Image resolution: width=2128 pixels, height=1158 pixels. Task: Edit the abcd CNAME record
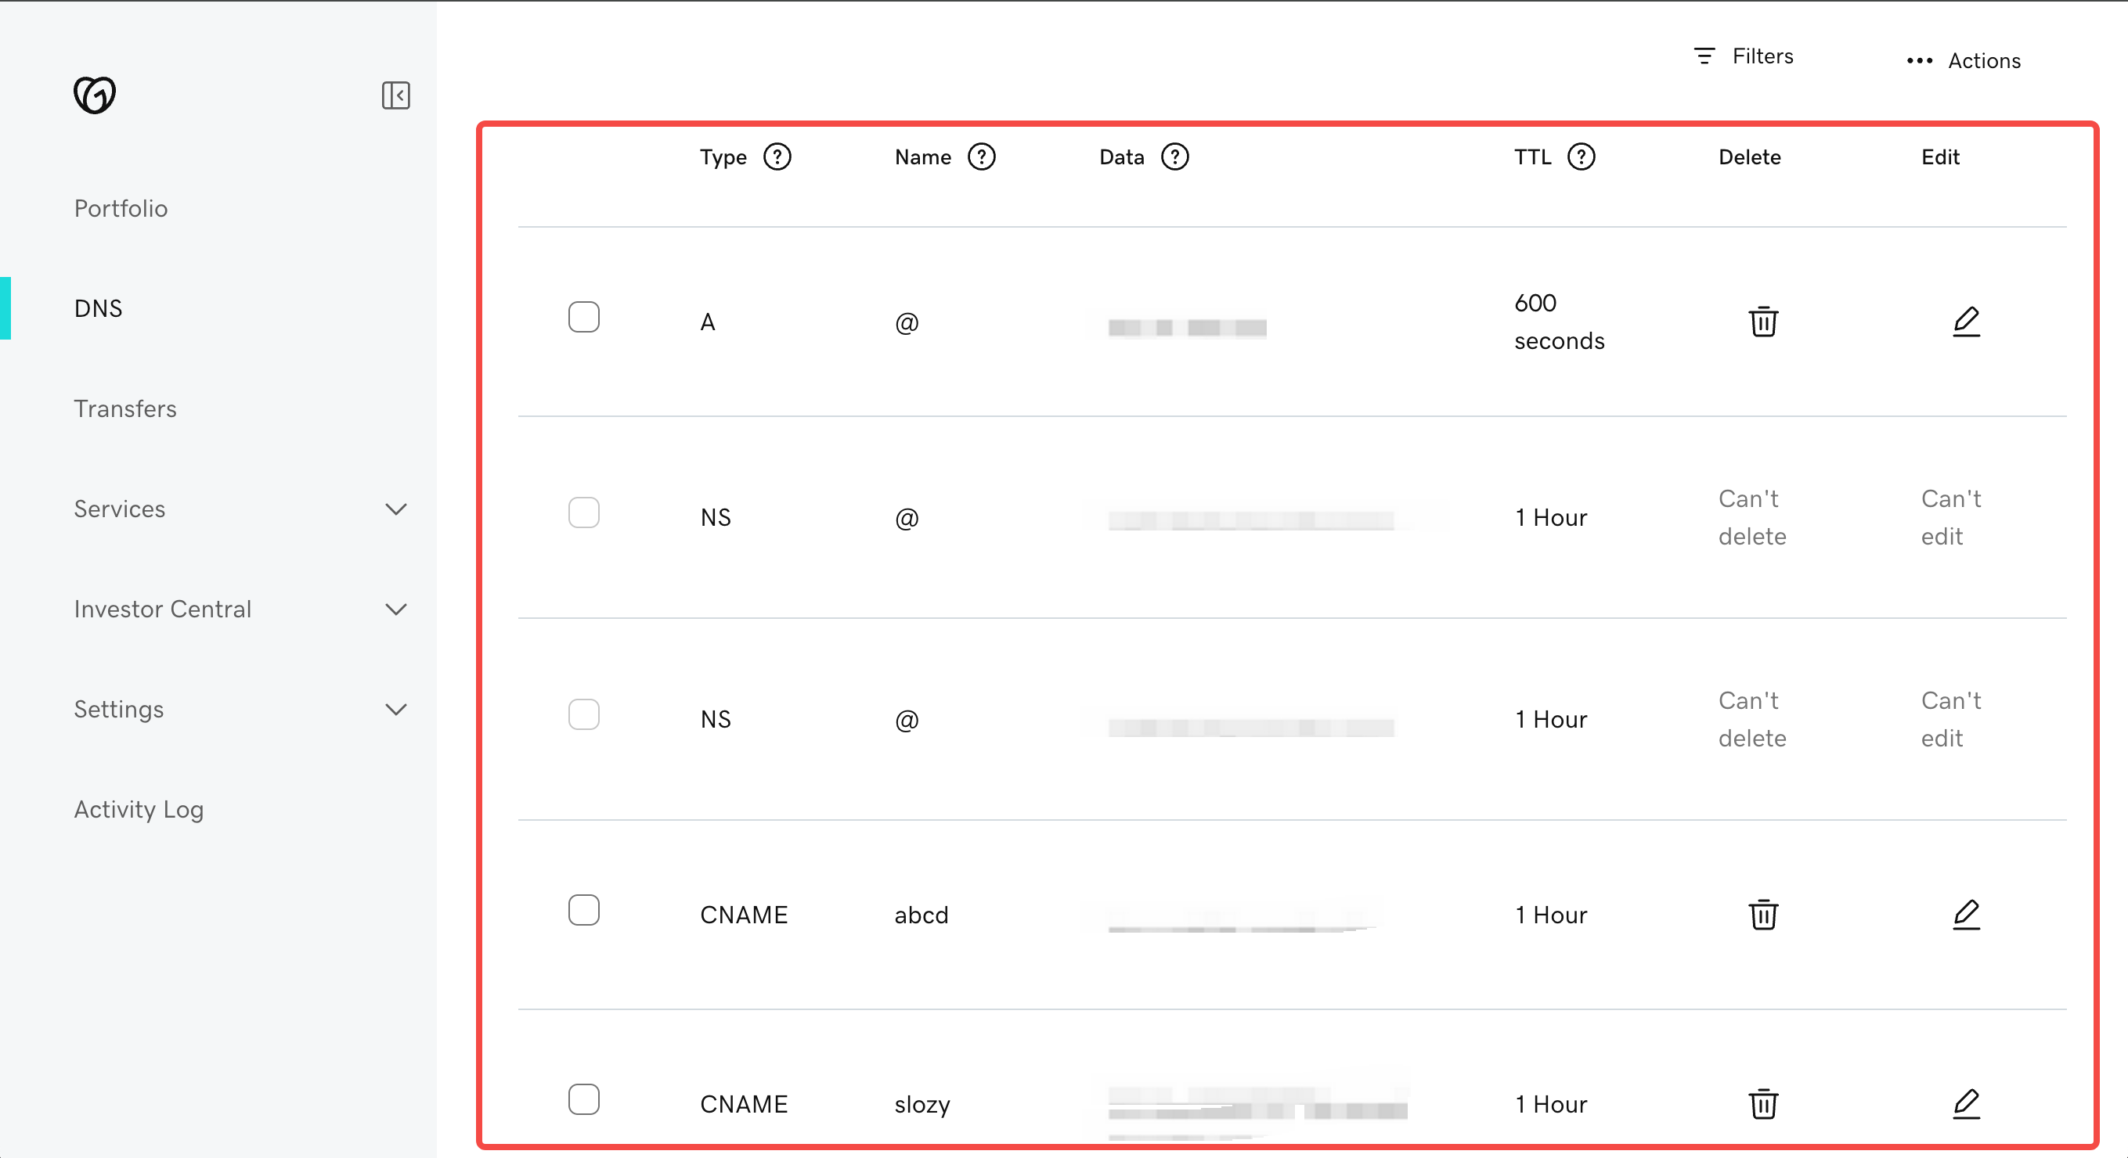(1965, 914)
